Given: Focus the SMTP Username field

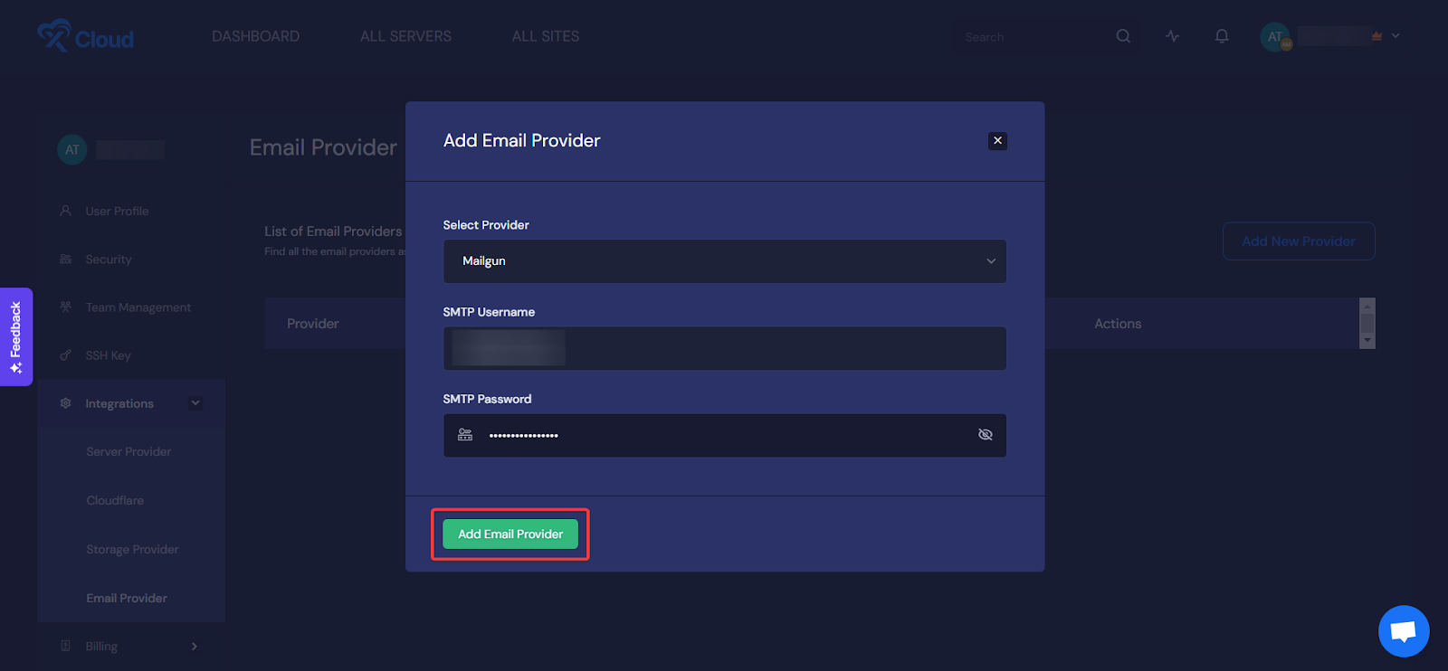Looking at the screenshot, I should (x=724, y=348).
